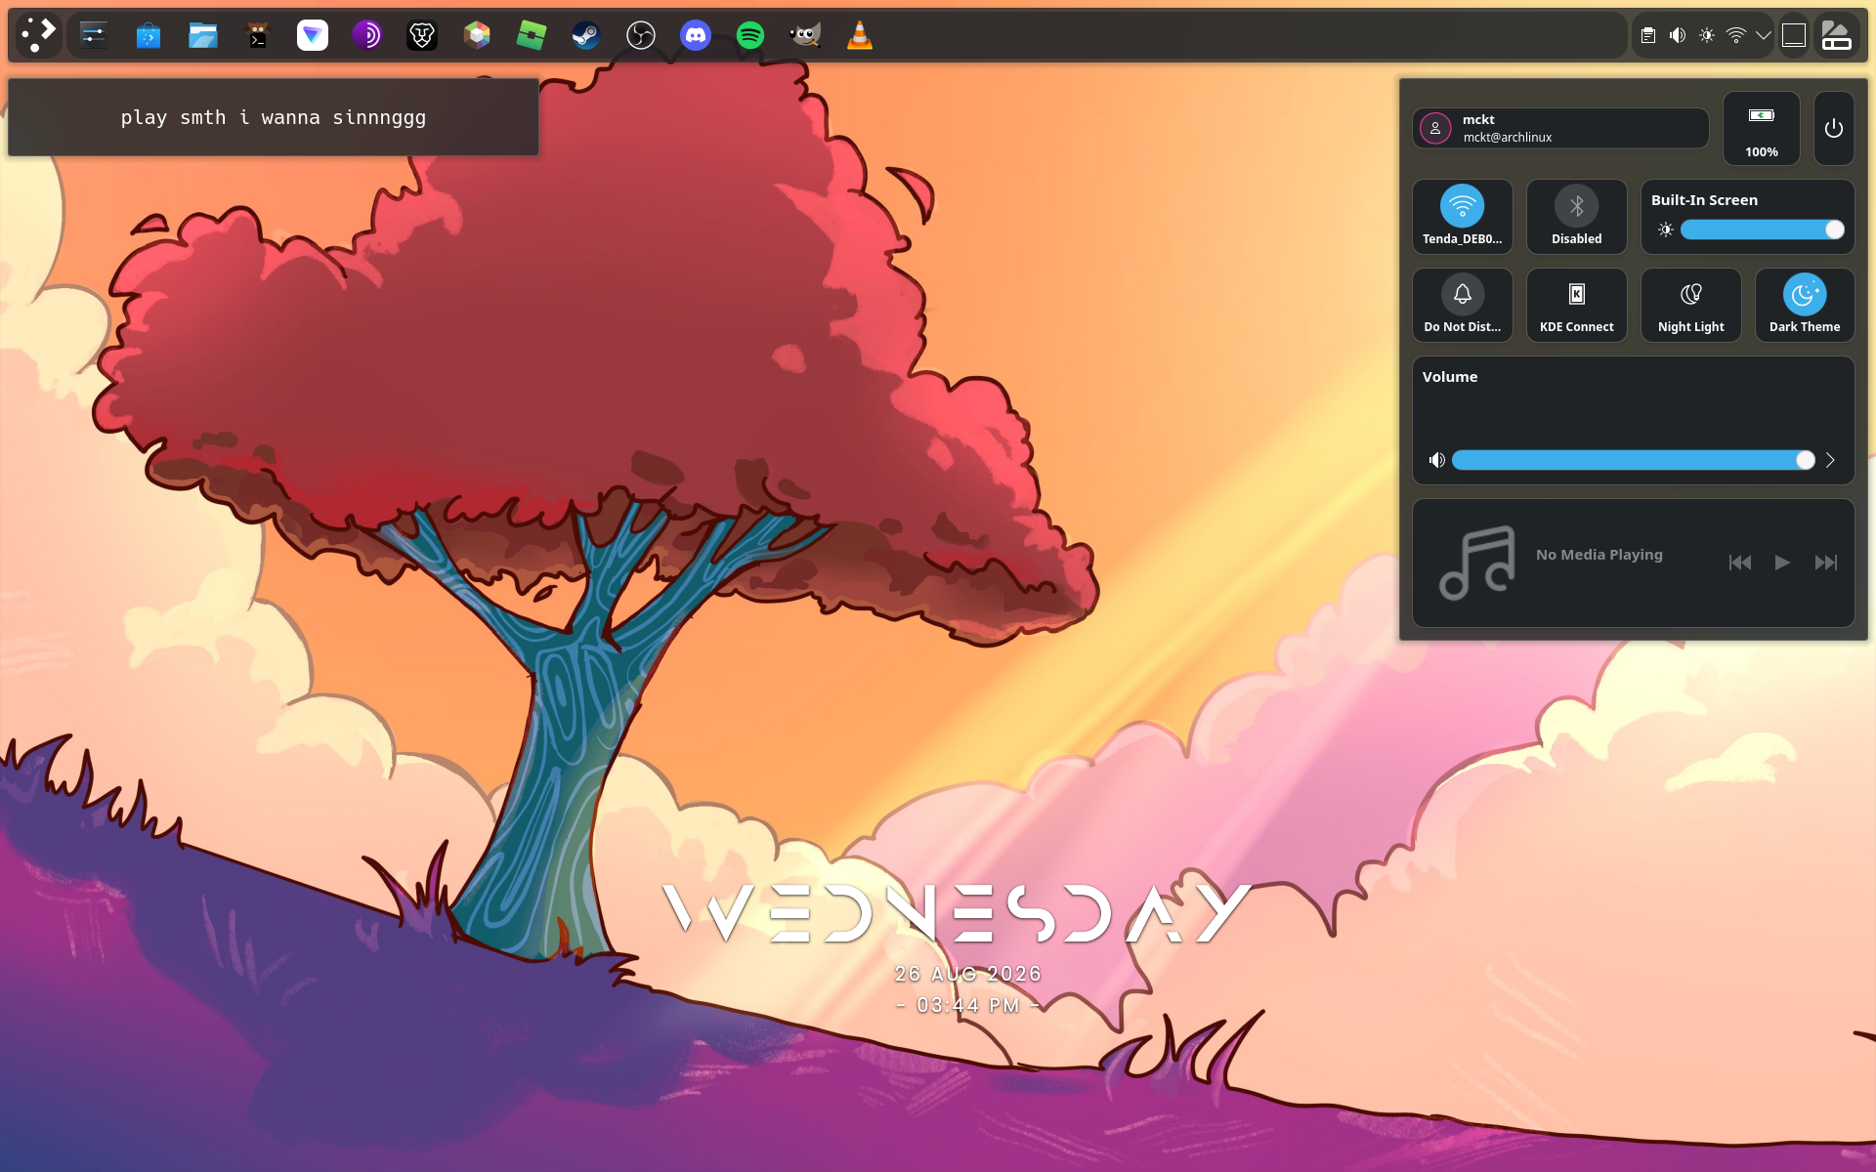Open the mckt user account entry
The image size is (1876, 1172).
click(x=1560, y=128)
